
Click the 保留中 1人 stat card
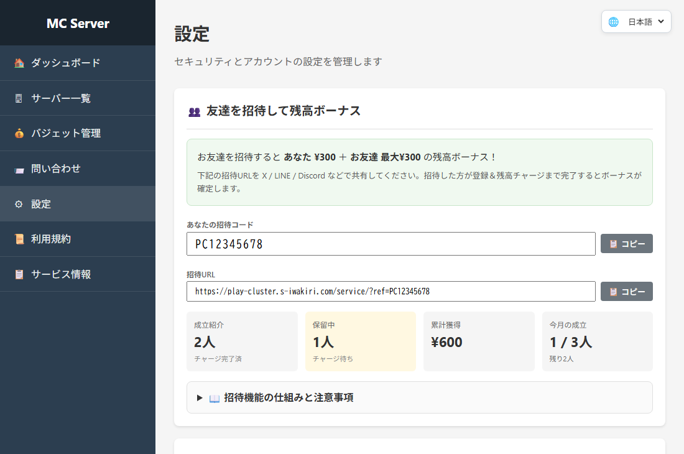coord(360,341)
